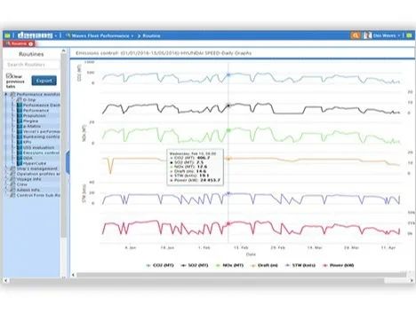This screenshot has height=320, width=416.
Task: Open the dropdown arrow beside Danaos logo
Action: click(56, 35)
